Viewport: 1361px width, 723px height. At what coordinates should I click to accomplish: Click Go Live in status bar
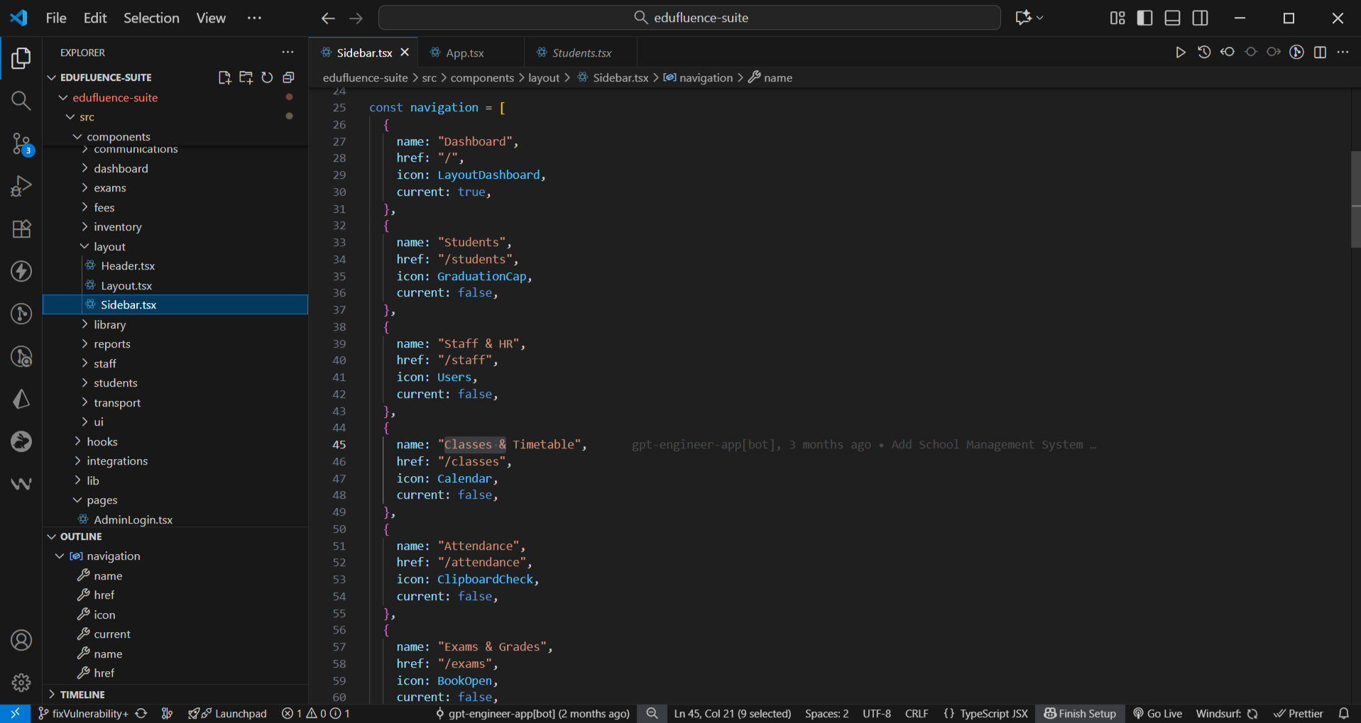click(x=1157, y=713)
